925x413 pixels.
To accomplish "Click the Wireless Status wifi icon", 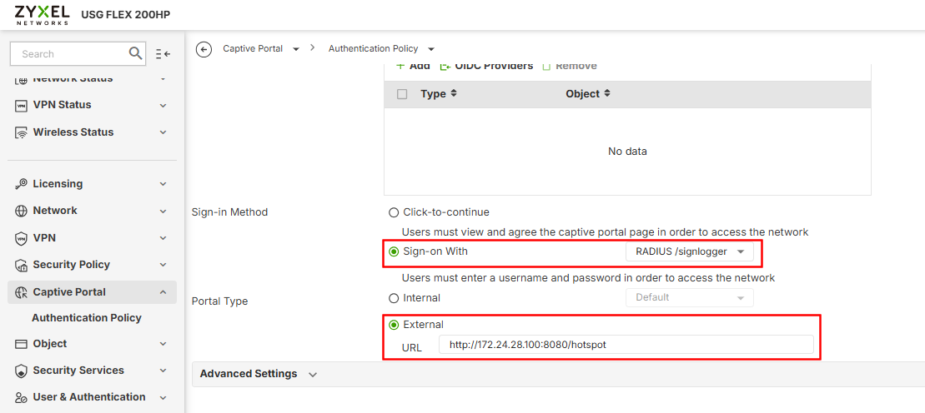I will (21, 132).
